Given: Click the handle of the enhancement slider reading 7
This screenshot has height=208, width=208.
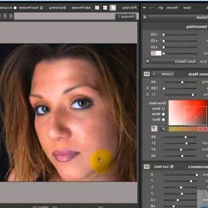Looking at the screenshot, I should [x=191, y=181].
